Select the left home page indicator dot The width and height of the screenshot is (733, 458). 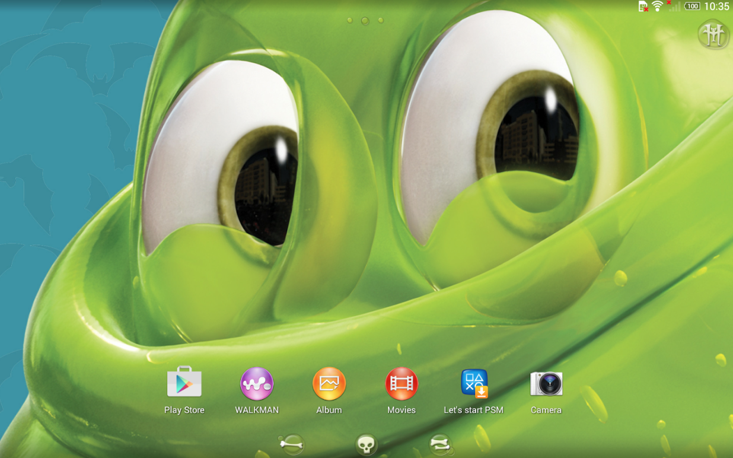coord(350,21)
